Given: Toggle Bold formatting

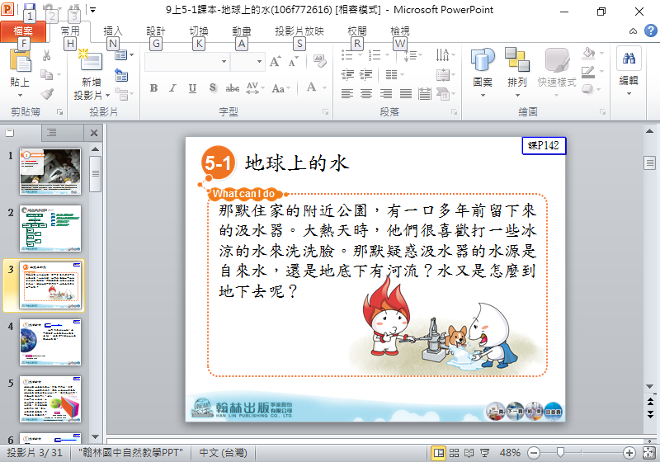Looking at the screenshot, I should coord(153,88).
